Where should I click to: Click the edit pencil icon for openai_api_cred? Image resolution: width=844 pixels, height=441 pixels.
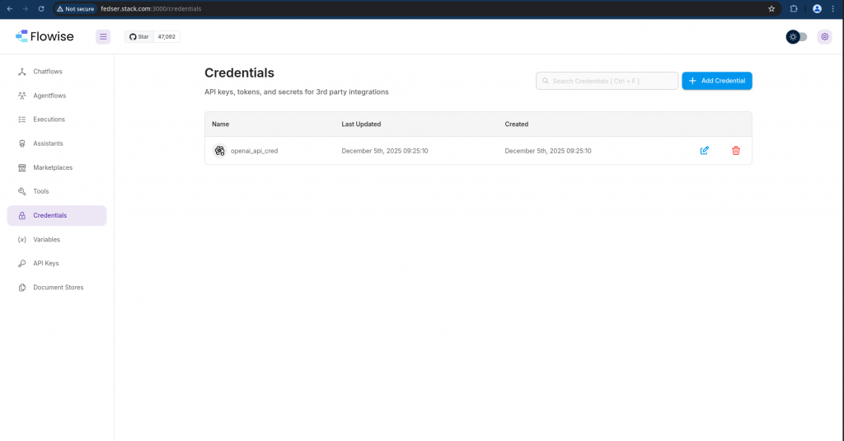704,151
